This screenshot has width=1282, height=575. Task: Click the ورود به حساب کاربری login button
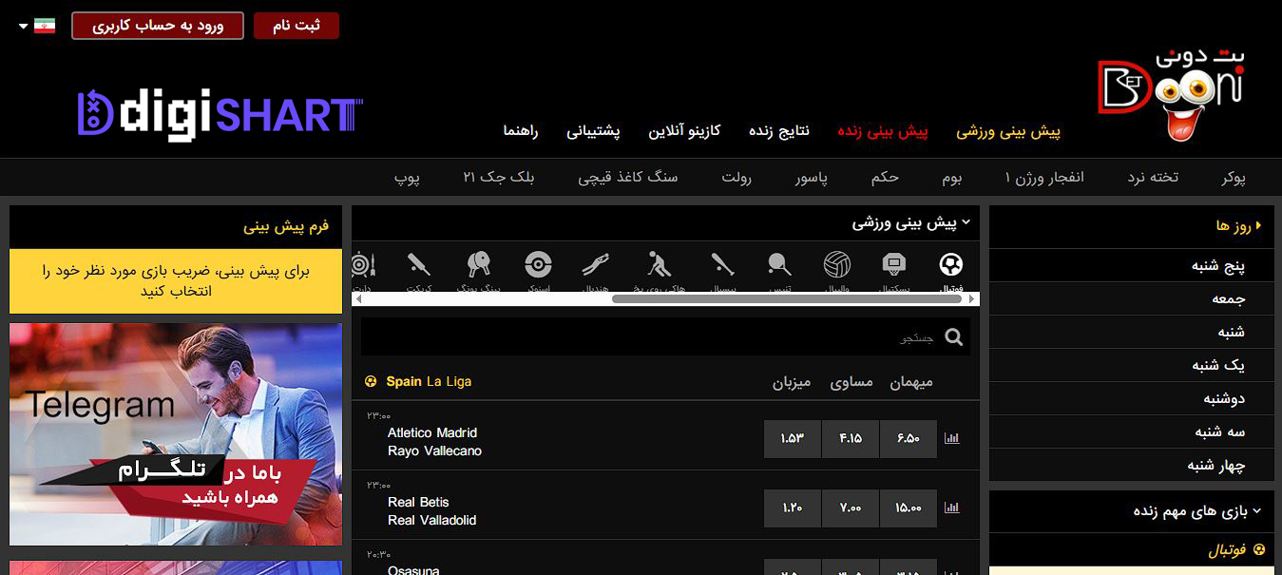[x=158, y=26]
